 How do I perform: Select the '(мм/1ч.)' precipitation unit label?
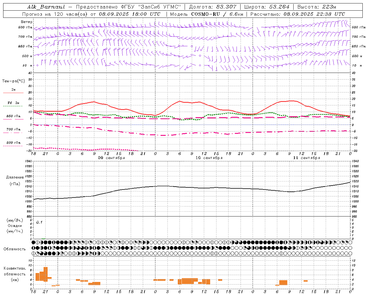tap(15, 231)
